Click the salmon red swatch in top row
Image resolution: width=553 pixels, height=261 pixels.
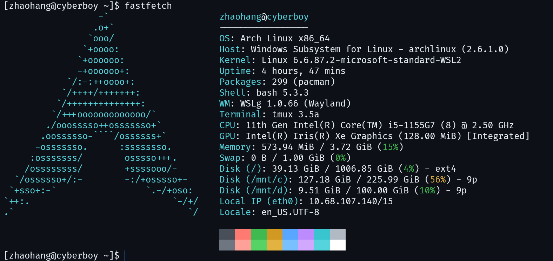pyautogui.click(x=243, y=234)
